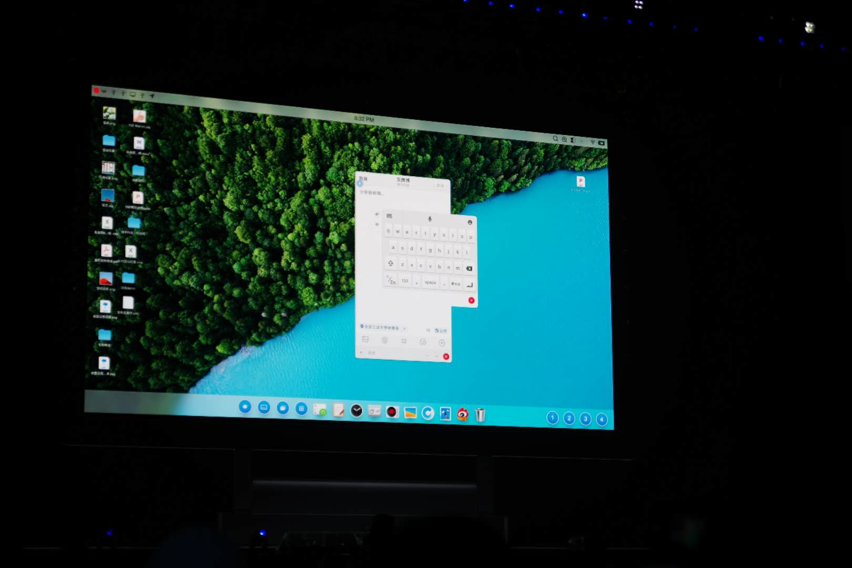852x568 pixels.
Task: Tap the #+= symbols key
Action: click(455, 284)
